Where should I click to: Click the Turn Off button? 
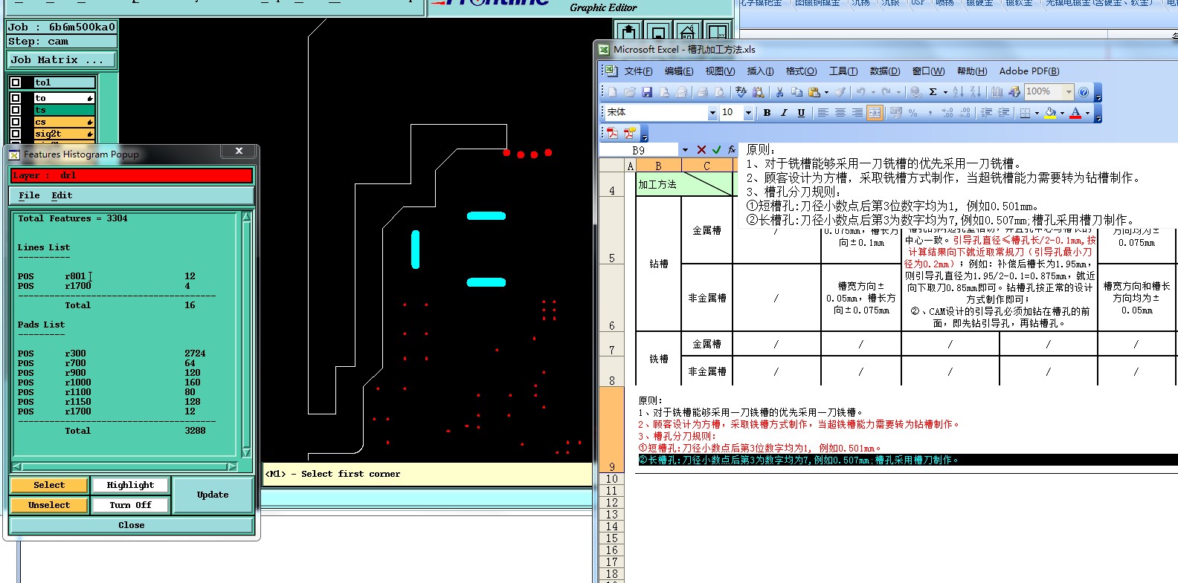click(x=130, y=505)
